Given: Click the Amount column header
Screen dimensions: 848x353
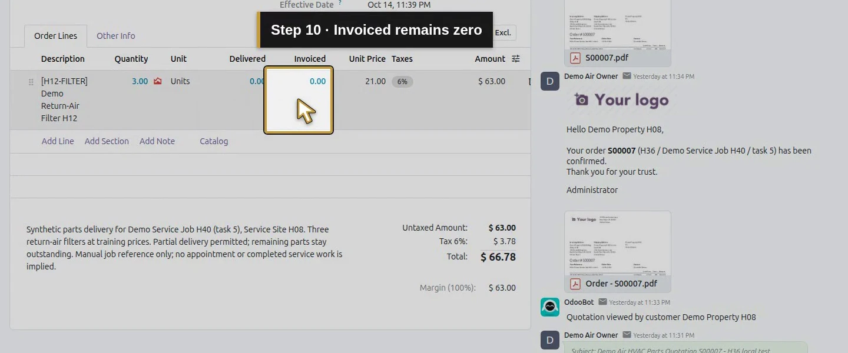Looking at the screenshot, I should pyautogui.click(x=490, y=59).
